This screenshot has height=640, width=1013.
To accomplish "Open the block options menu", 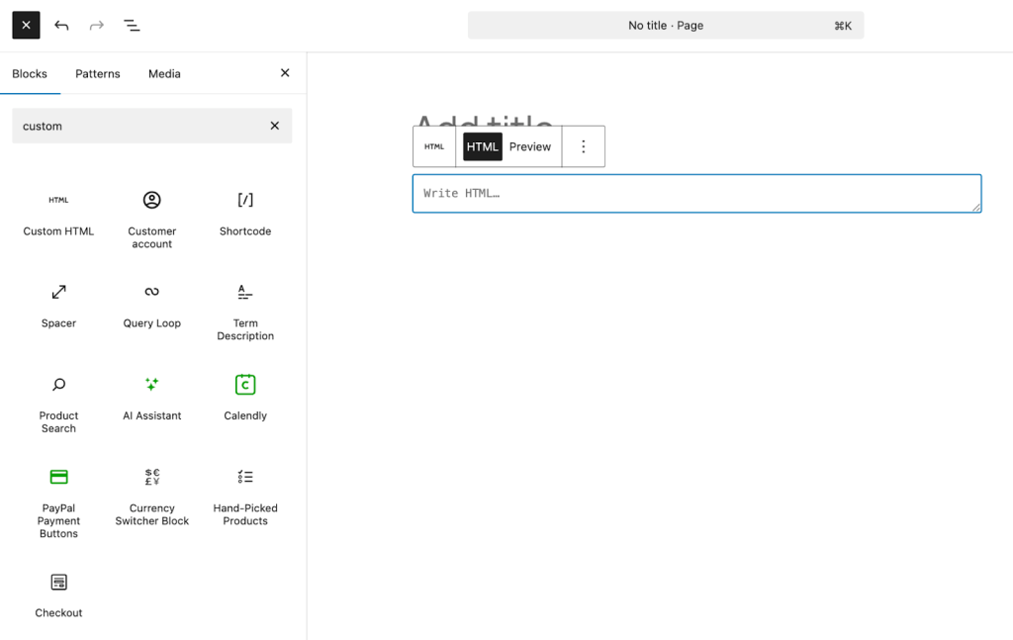I will point(584,146).
